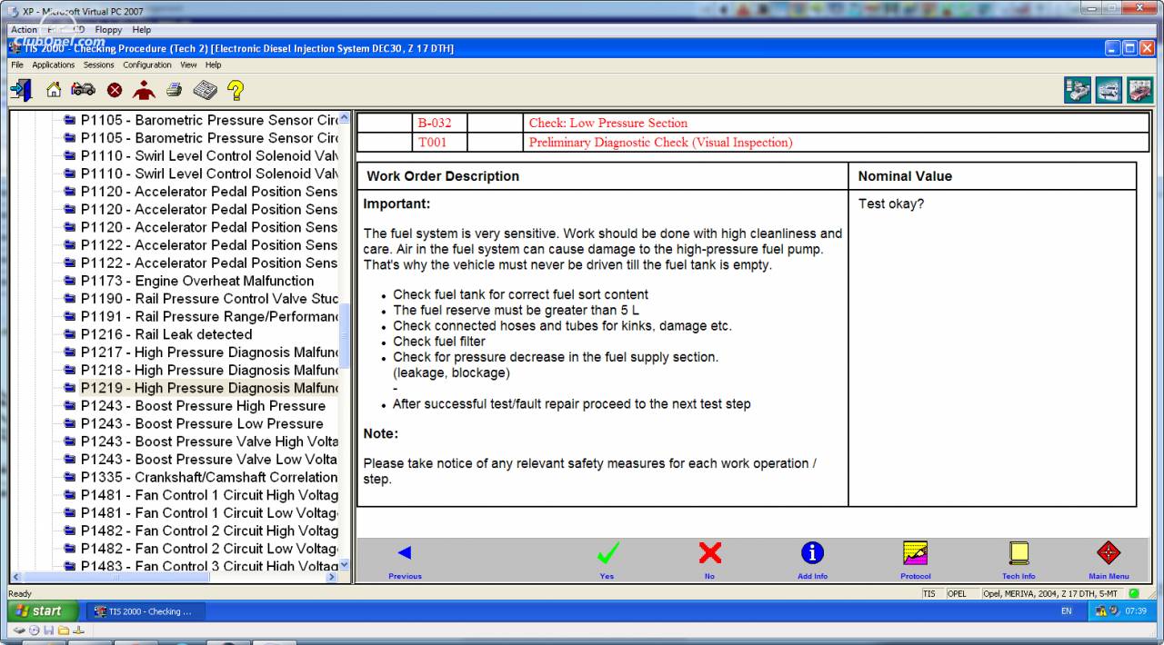Image resolution: width=1164 pixels, height=645 pixels.
Task: Click the 'Work Order Description' column header
Action: coord(443,176)
